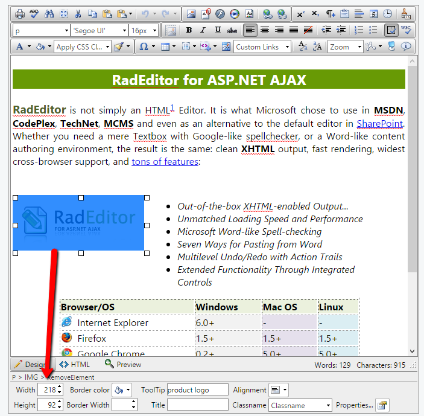Viewport: 424px width, 416px height.
Task: Open Find and Replace binoculars icon
Action: 49,14
